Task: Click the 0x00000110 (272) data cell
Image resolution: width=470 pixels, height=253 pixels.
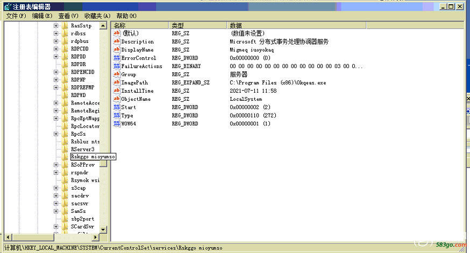Action: (x=253, y=116)
